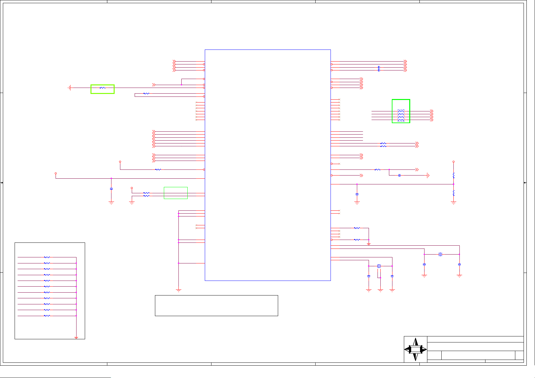The height and width of the screenshot is (378, 535).
Task: Click the four-pointed compass star logo in the title block
Action: click(x=415, y=349)
